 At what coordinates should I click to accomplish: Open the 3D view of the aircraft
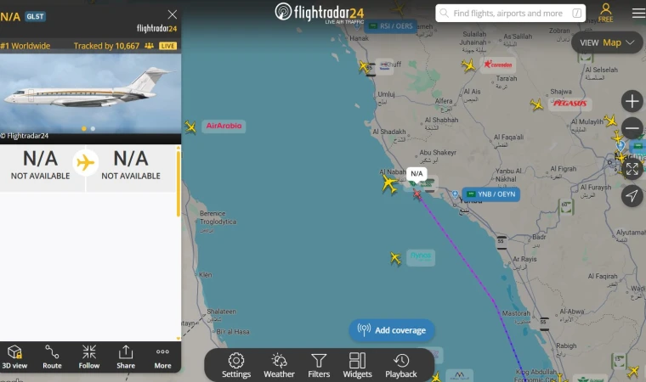[14, 357]
